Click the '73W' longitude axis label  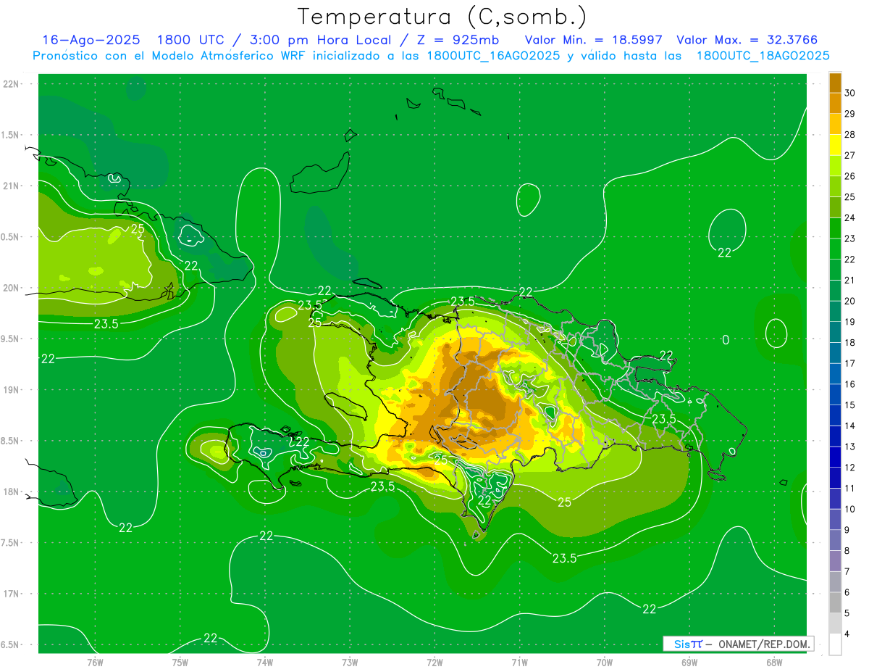coord(350,663)
